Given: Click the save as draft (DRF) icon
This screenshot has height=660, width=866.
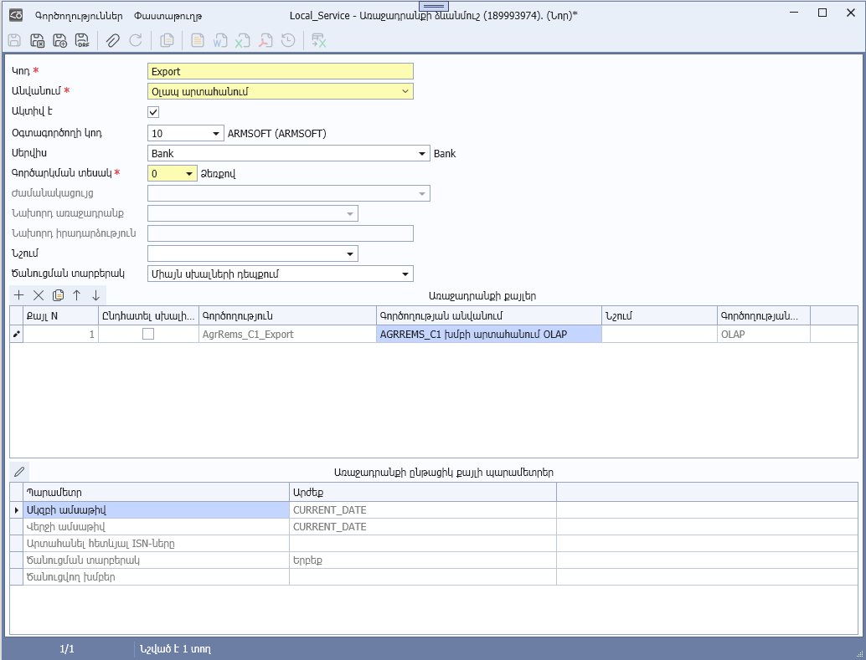Looking at the screenshot, I should pyautogui.click(x=82, y=40).
